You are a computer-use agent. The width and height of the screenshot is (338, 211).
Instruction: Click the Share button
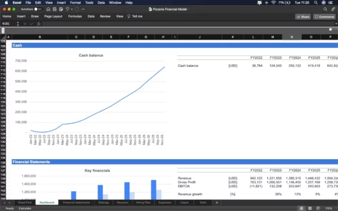303,17
